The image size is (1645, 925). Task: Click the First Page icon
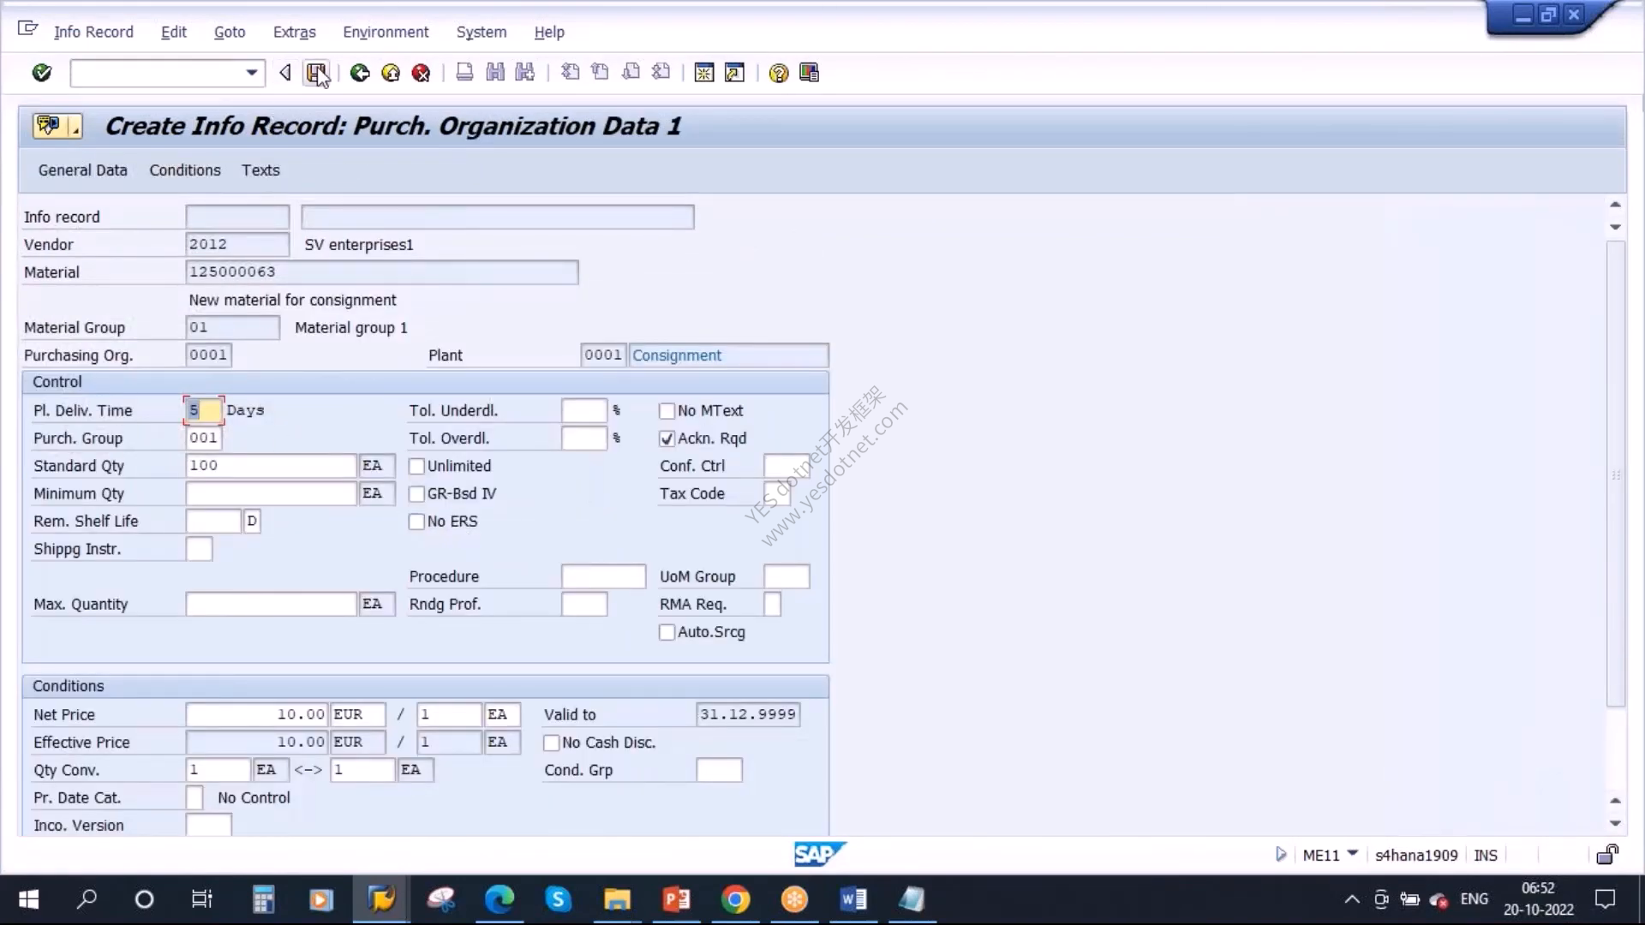[570, 73]
